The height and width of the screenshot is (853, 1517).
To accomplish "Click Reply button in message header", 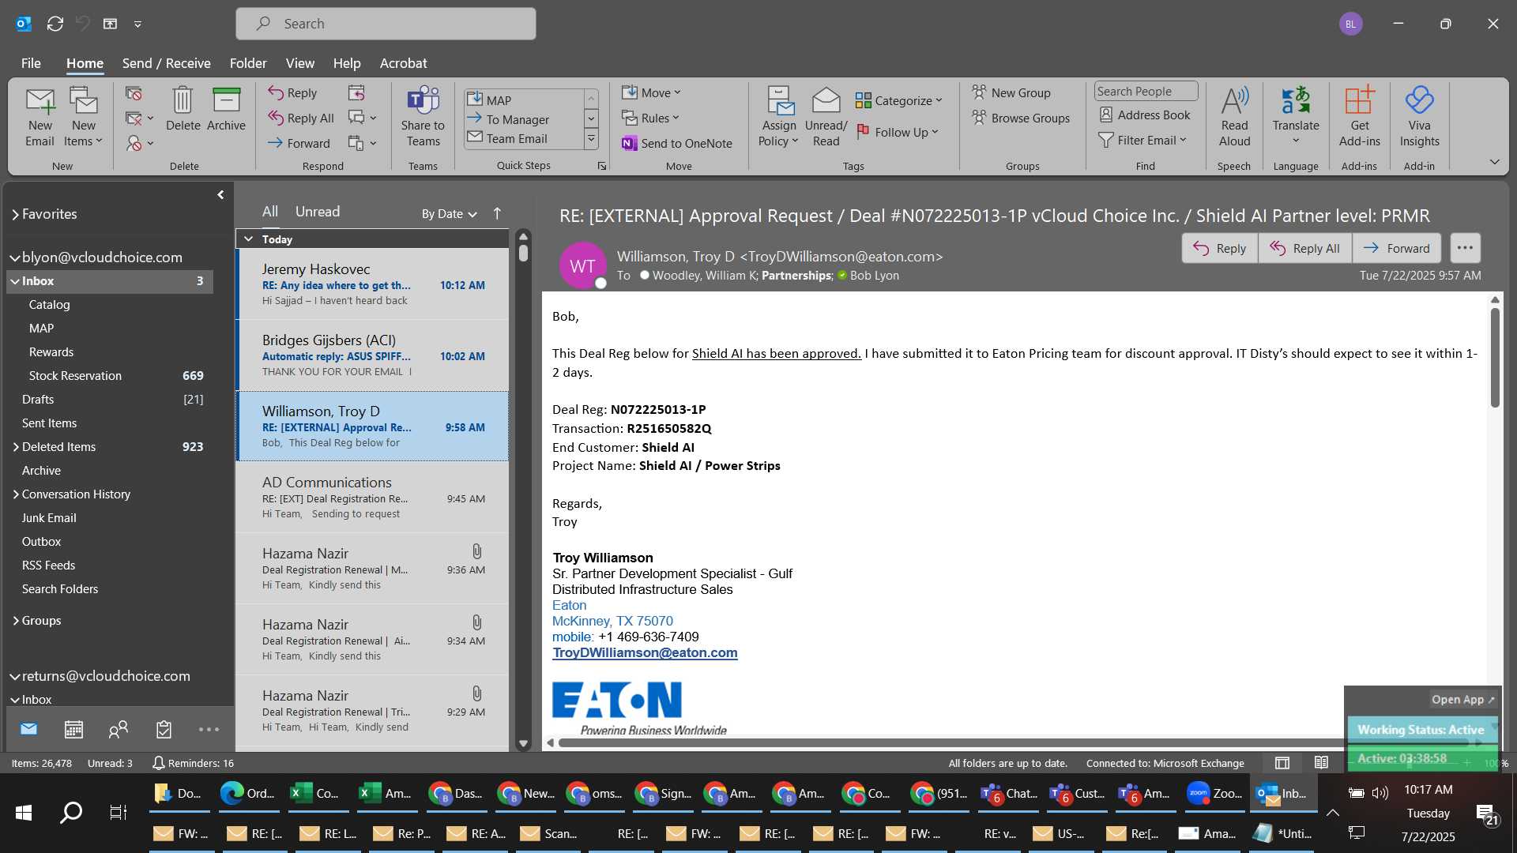I will click(x=1220, y=248).
